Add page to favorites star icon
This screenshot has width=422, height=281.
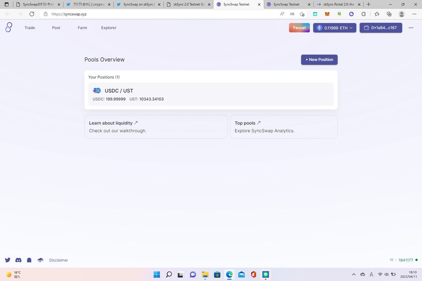point(302,14)
